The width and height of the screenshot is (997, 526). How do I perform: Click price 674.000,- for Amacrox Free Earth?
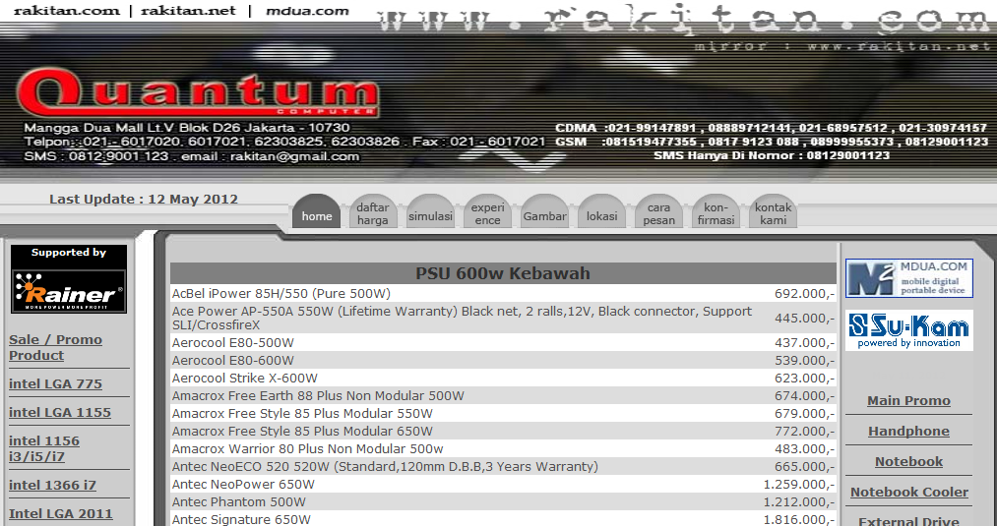pos(804,396)
